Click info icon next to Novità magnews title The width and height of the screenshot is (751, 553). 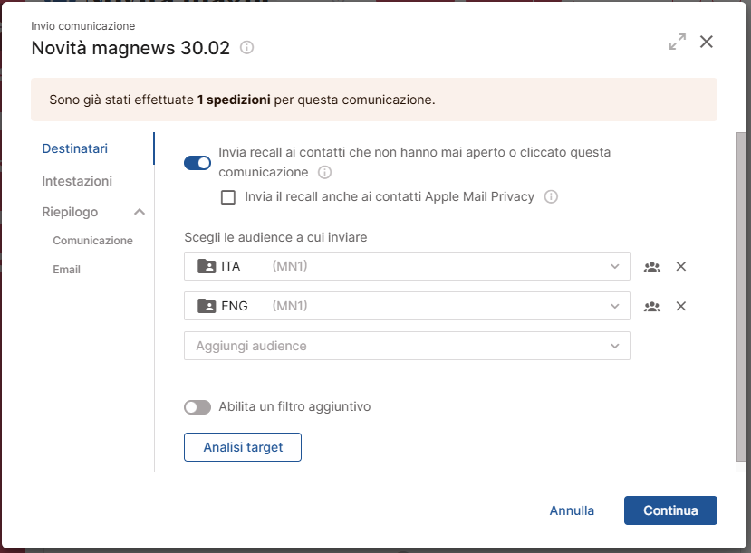[x=246, y=48]
